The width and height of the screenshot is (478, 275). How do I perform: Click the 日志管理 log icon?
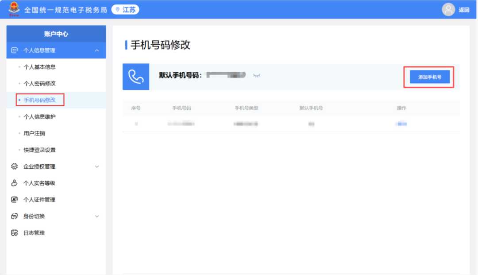coord(14,233)
